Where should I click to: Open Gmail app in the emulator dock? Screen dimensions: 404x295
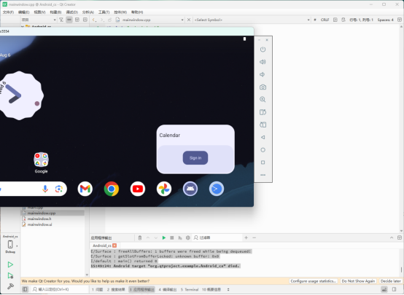coord(85,189)
